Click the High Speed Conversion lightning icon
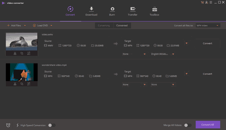 coord(17,125)
